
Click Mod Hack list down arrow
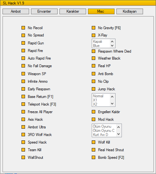click(118, 134)
